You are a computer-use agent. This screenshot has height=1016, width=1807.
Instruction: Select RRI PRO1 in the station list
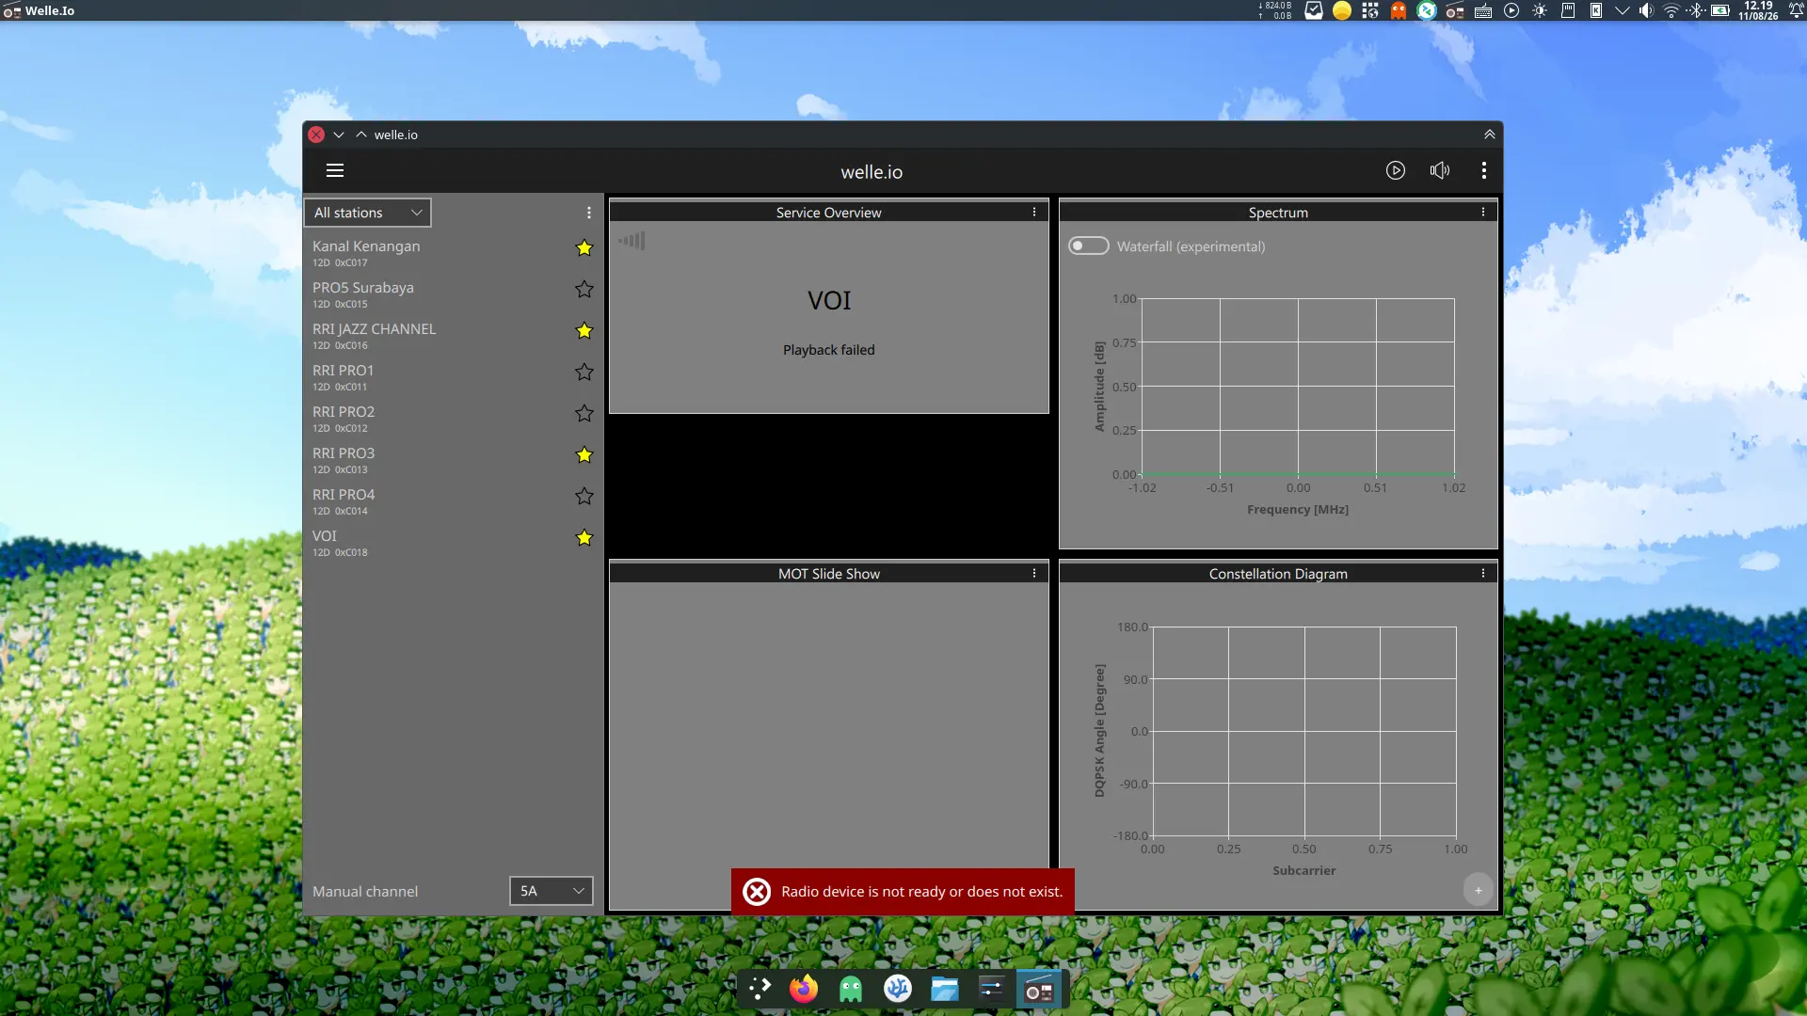(453, 376)
